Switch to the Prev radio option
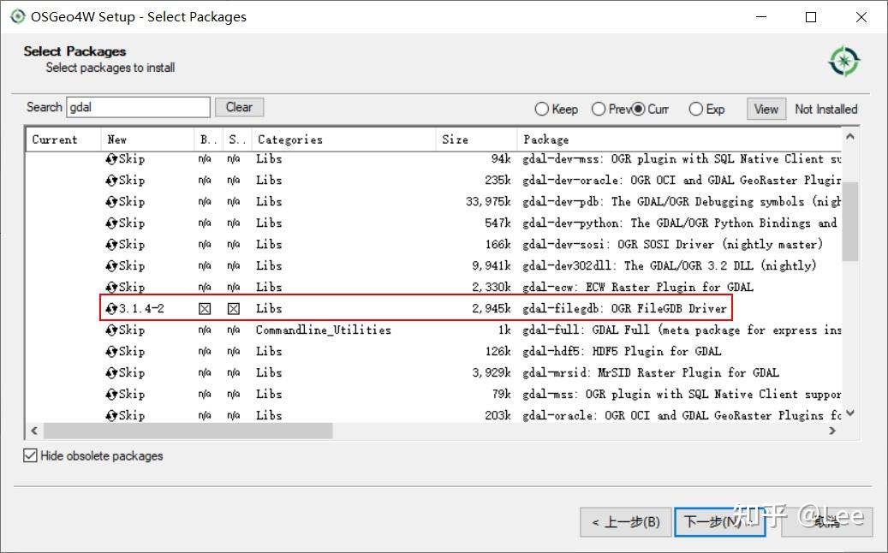 point(599,109)
